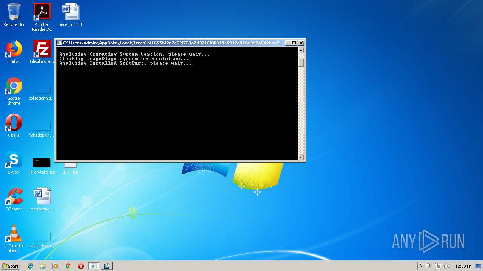The width and height of the screenshot is (483, 271).
Task: Launch VLC media player shortcut
Action: (14, 239)
